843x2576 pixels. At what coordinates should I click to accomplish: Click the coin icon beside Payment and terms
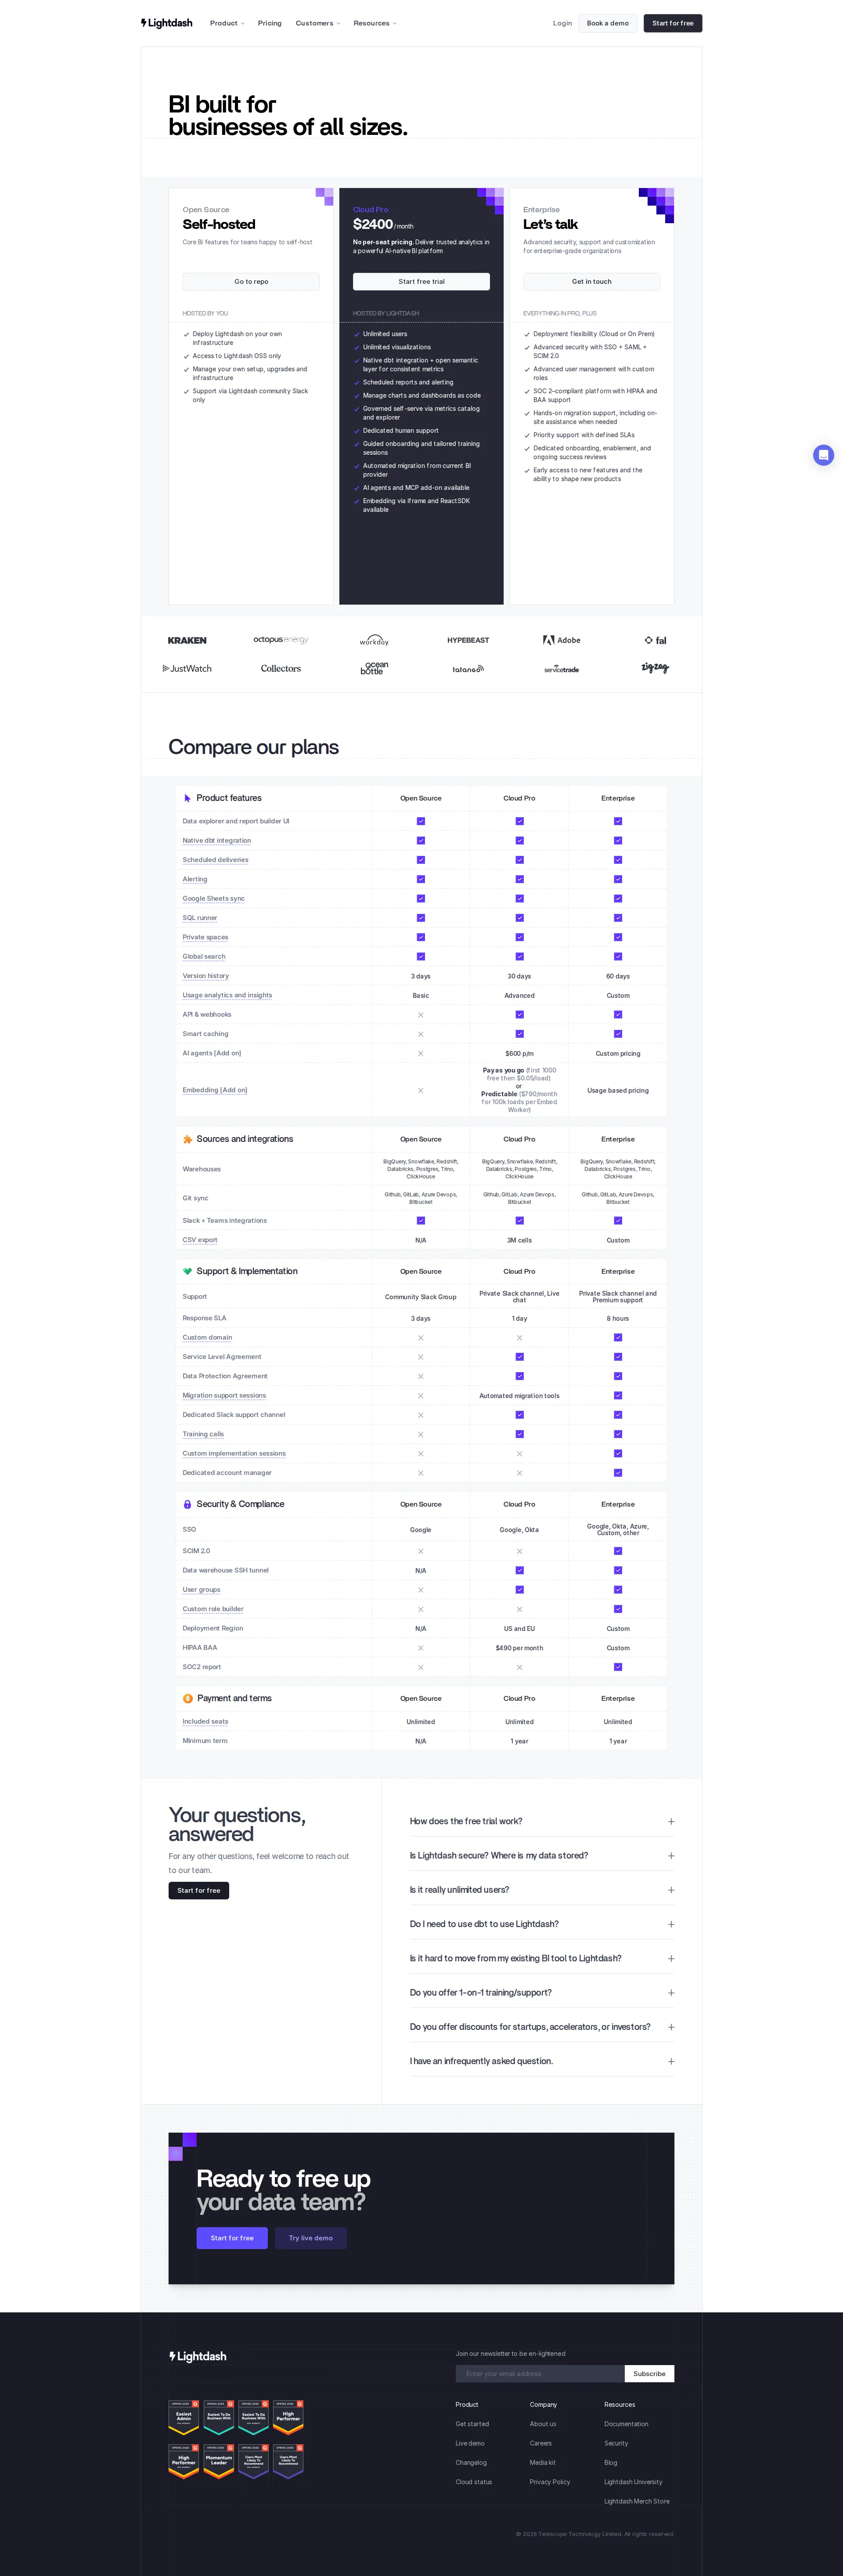click(x=187, y=1698)
